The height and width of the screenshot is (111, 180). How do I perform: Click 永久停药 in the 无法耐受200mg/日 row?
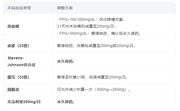[x=65, y=102]
